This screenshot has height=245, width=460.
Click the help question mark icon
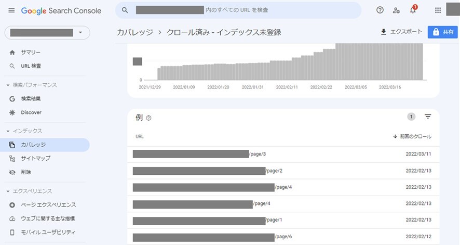380,10
